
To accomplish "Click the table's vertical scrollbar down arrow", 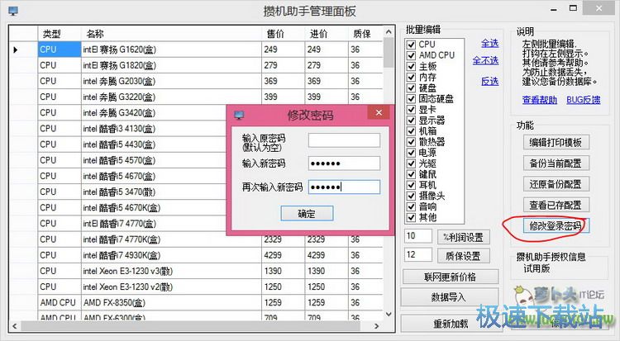I will point(389,314).
